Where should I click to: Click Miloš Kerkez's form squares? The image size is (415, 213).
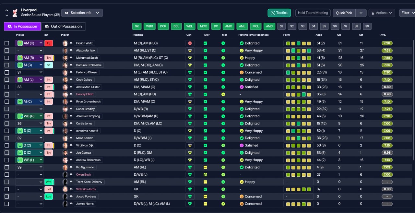298,138
